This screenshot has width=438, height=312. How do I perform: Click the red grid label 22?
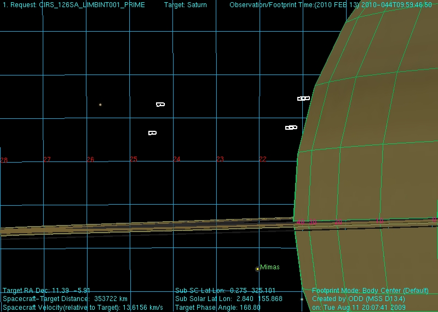click(x=263, y=159)
